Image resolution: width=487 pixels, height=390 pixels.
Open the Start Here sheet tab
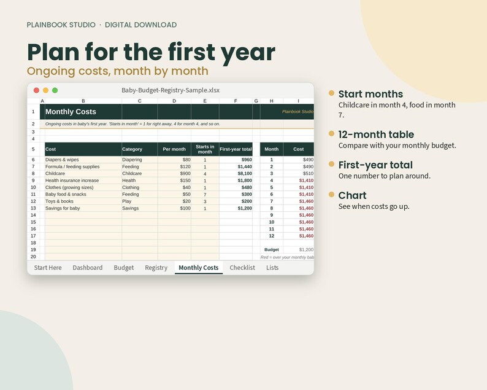(x=48, y=267)
